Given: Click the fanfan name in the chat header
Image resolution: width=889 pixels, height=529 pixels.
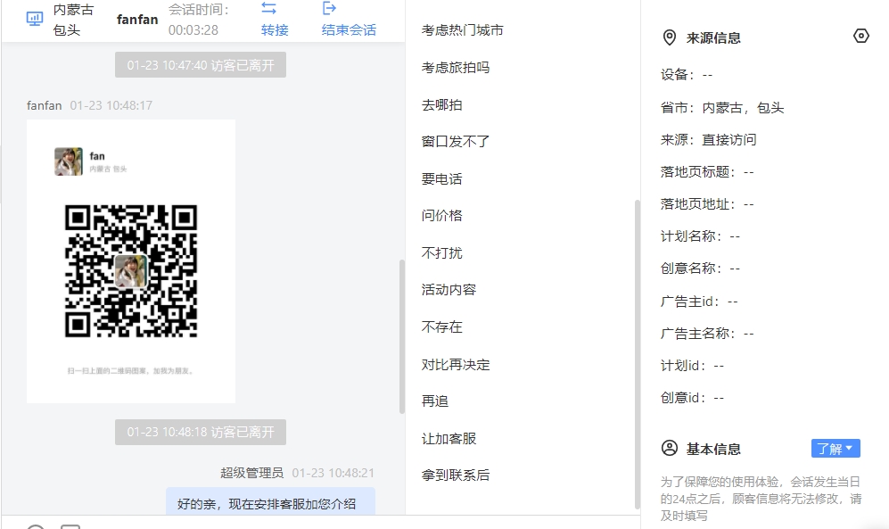Looking at the screenshot, I should click(137, 20).
